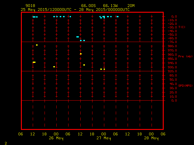
Task: Click the 27 May date label
Action: coord(104,138)
